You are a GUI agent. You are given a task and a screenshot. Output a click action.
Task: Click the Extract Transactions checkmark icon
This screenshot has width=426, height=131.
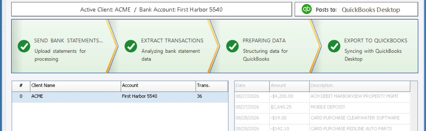131,46
